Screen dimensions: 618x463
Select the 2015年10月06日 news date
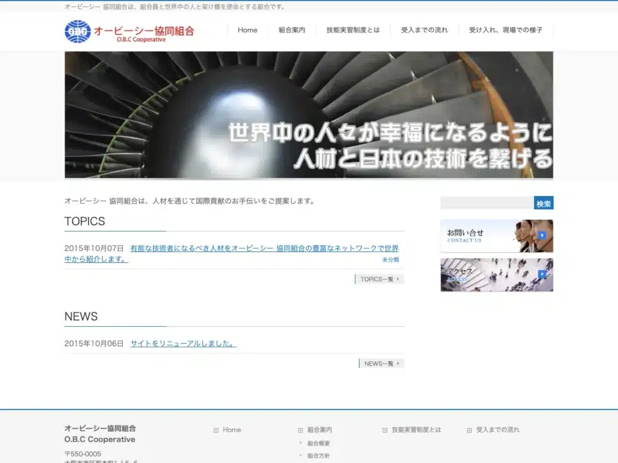coord(94,343)
